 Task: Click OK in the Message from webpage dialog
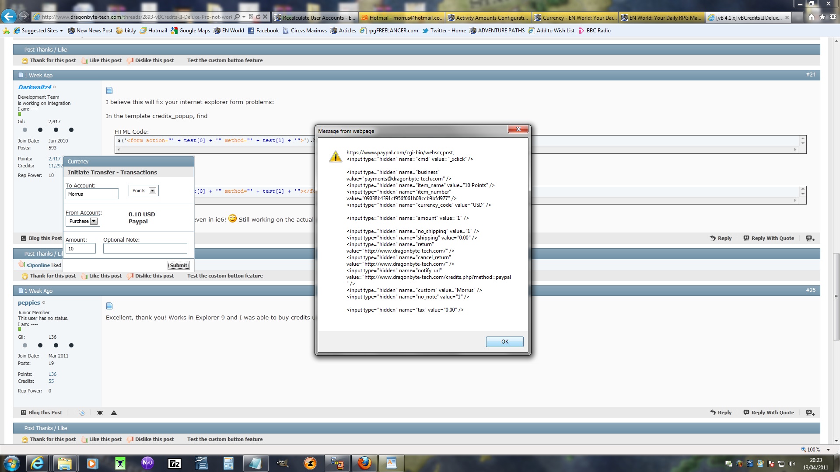point(504,342)
